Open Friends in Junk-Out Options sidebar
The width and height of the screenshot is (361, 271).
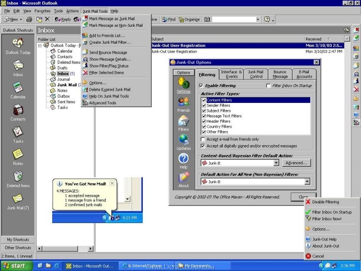(x=183, y=105)
